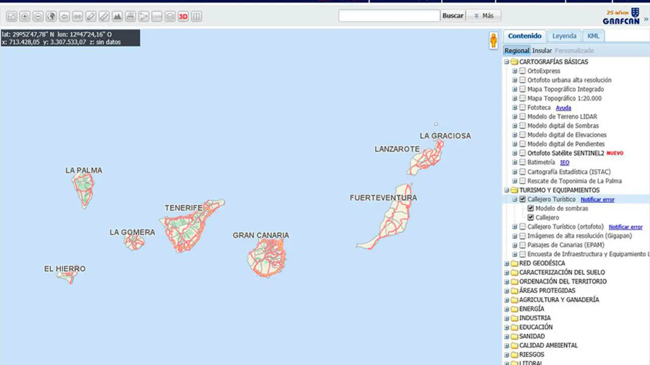Image resolution: width=650 pixels, height=365 pixels.
Task: Click the Buscar button
Action: (453, 16)
